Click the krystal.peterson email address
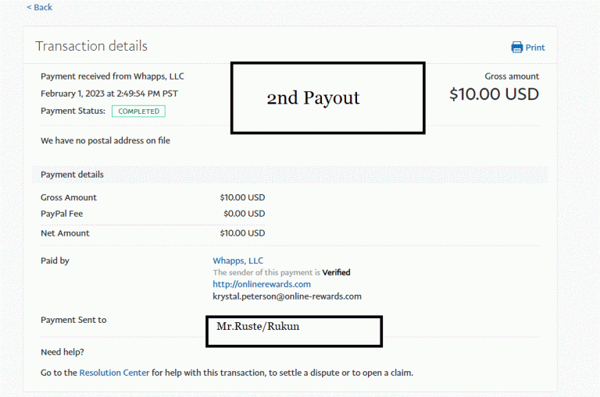 pyautogui.click(x=287, y=296)
